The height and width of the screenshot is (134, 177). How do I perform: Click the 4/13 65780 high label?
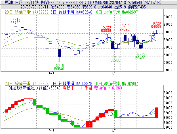click(16, 21)
